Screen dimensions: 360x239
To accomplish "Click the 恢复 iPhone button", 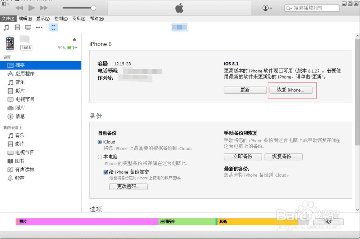I will click(291, 90).
